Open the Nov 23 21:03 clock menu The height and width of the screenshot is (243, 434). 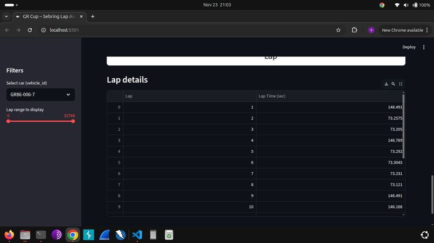[x=217, y=5]
